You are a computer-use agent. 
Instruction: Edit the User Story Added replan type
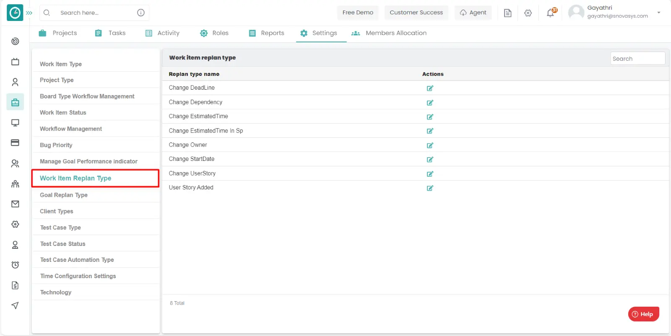click(430, 188)
